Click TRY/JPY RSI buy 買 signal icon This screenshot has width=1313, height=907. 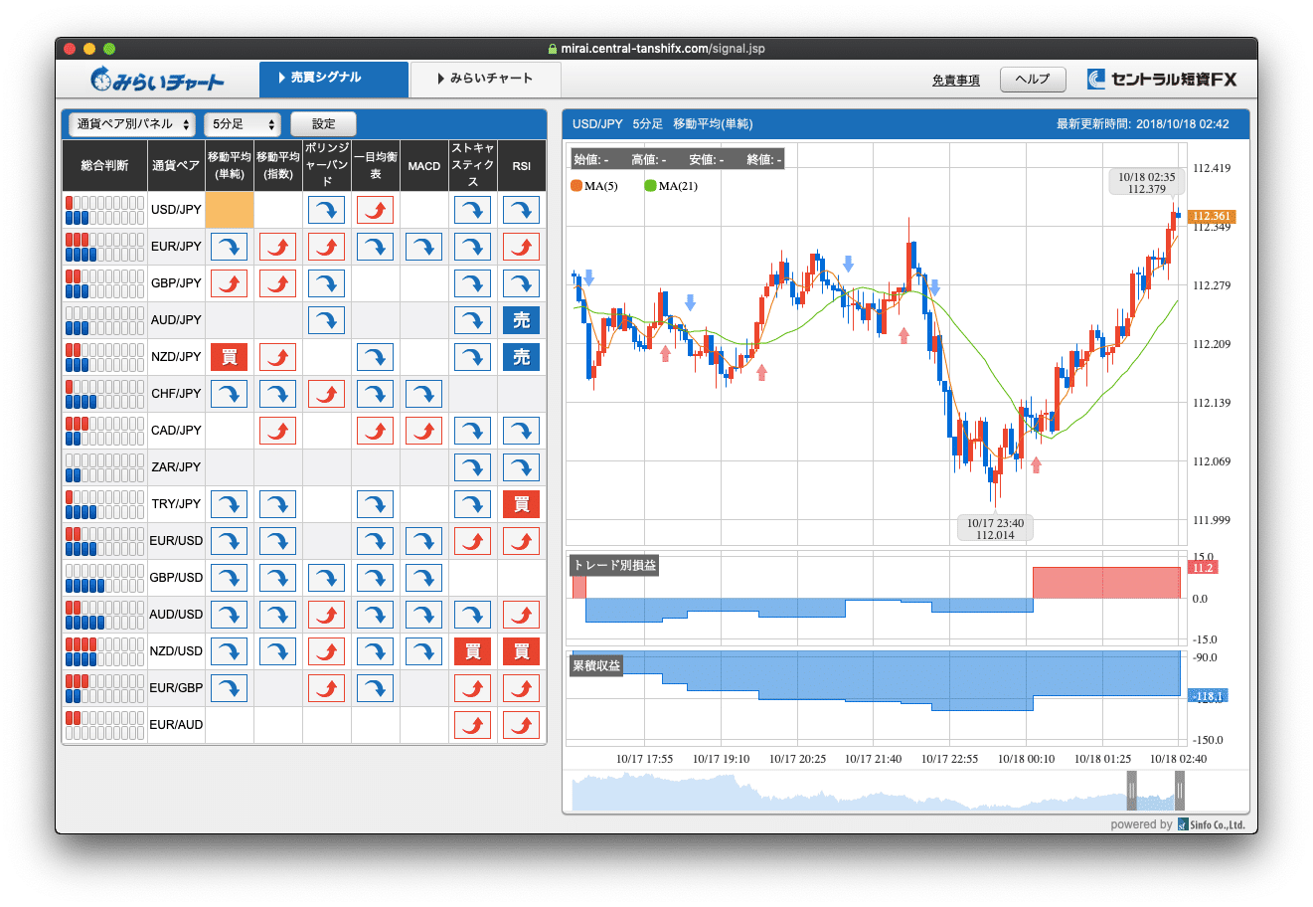click(x=521, y=504)
